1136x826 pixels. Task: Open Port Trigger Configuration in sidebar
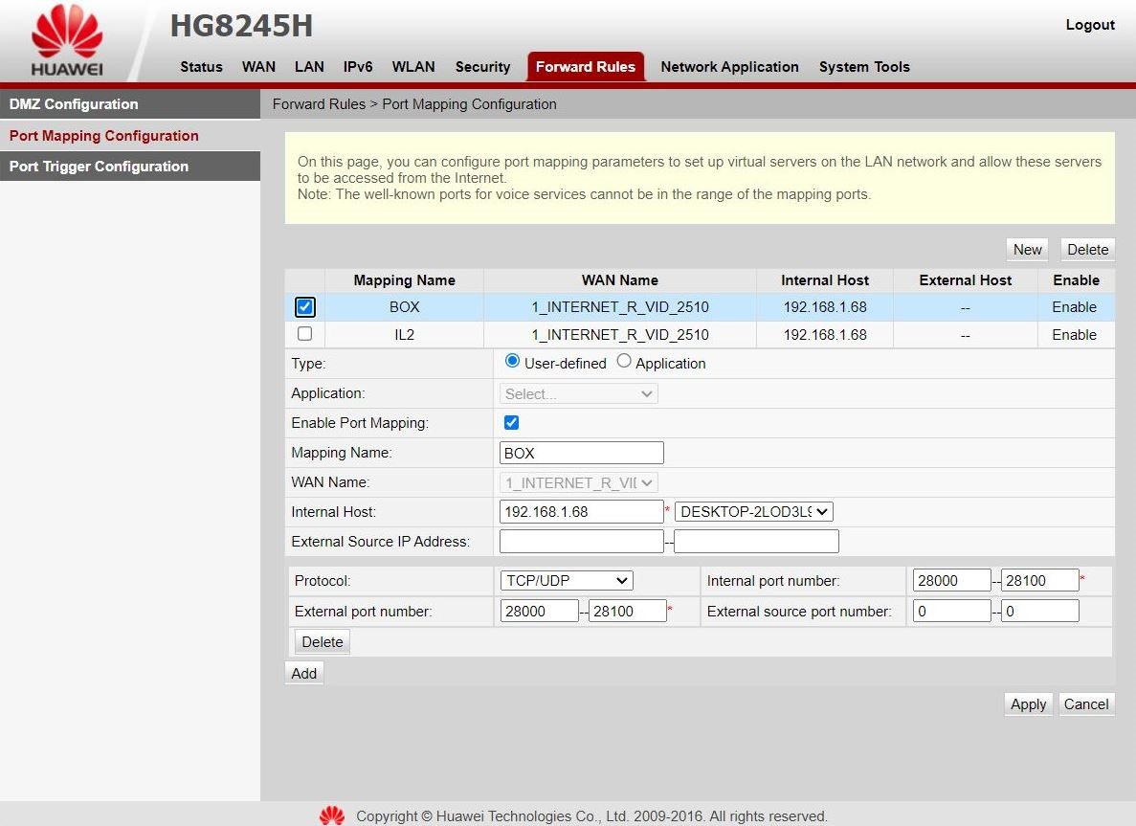[x=99, y=167]
